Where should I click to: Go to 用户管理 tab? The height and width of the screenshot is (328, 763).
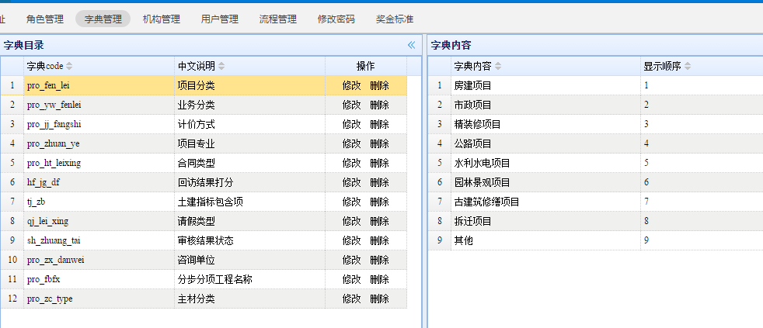click(x=219, y=19)
